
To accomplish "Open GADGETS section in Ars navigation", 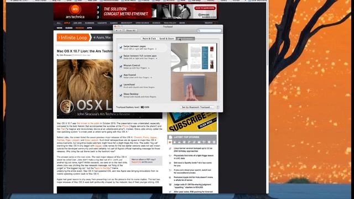I will click(102, 23).
